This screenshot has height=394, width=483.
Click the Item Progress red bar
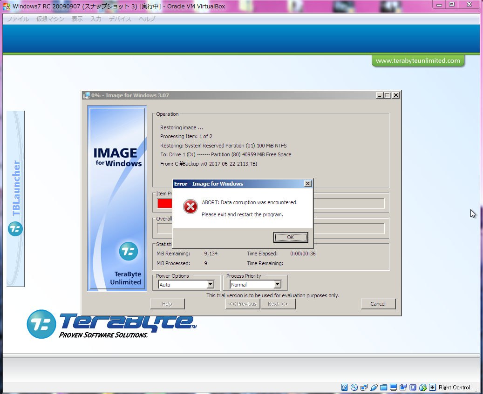coord(164,204)
